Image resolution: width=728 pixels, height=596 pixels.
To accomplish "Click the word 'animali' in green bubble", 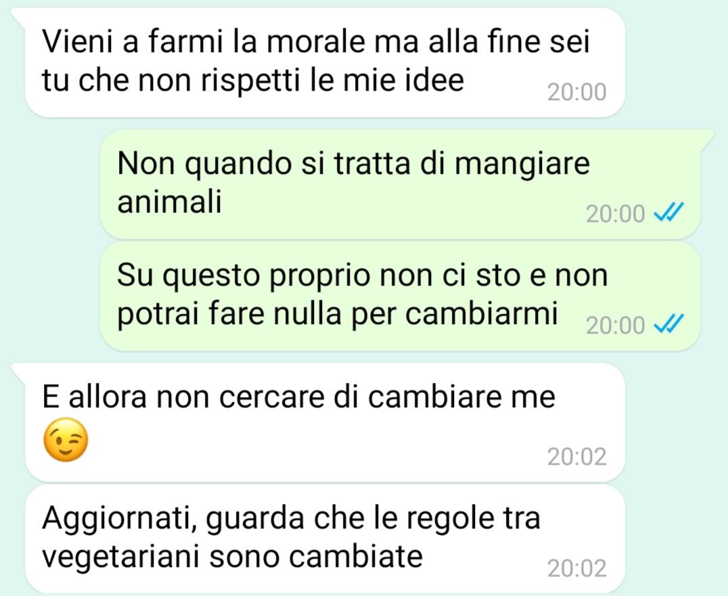I will point(169,202).
